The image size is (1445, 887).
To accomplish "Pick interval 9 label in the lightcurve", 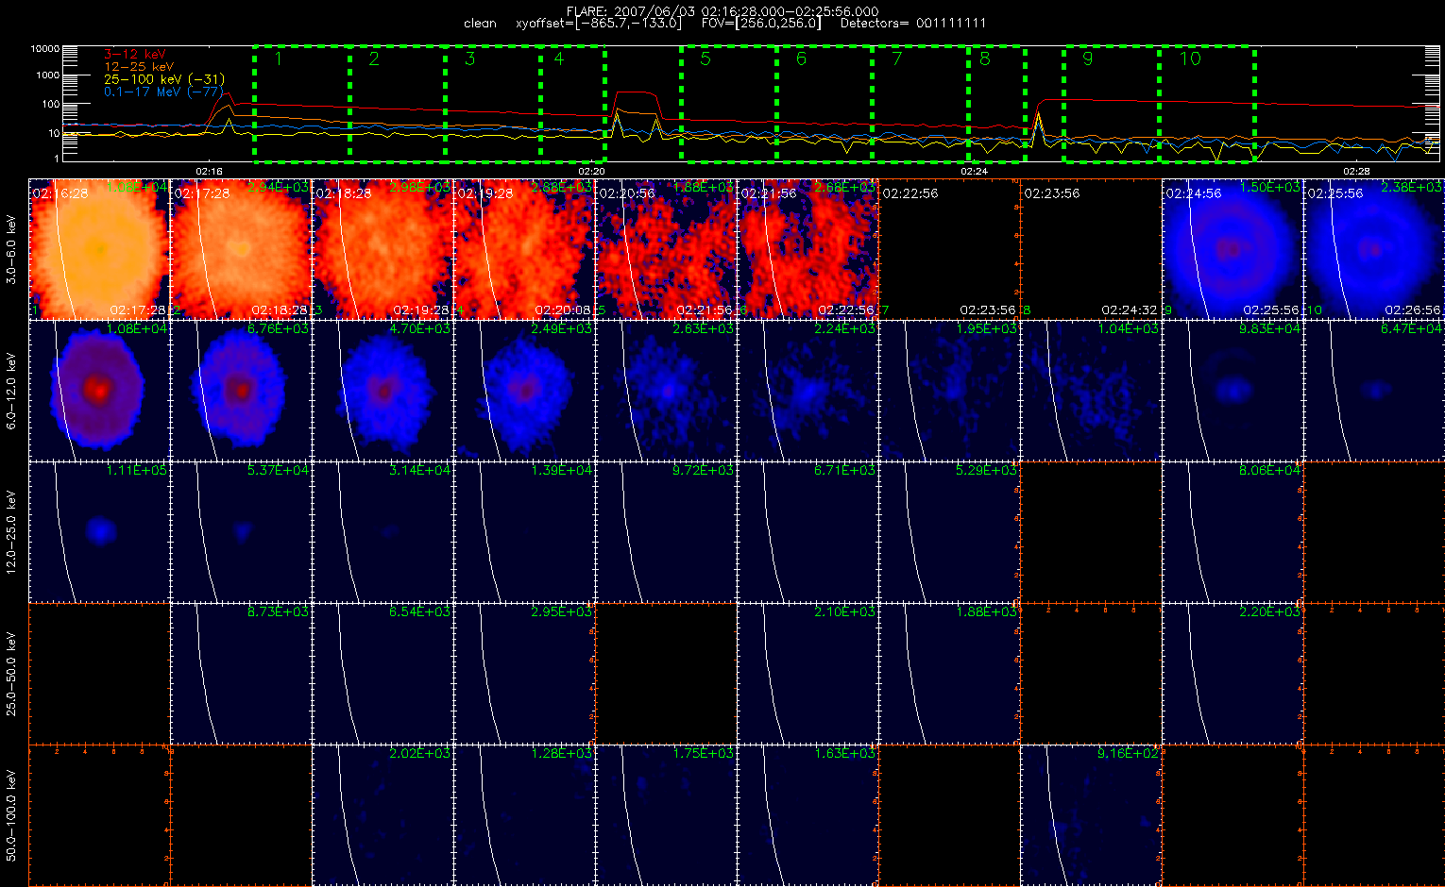I will click(x=1087, y=59).
